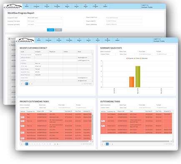Open Oliver Jake customer contact link
This screenshot has height=164, width=181.
point(24,66)
